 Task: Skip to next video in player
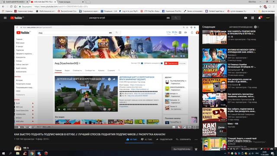25,127
